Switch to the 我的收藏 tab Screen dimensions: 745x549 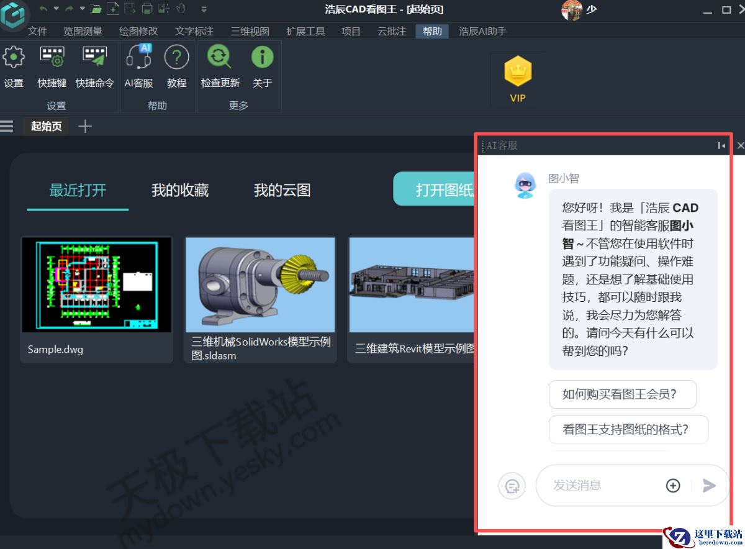[x=179, y=190]
